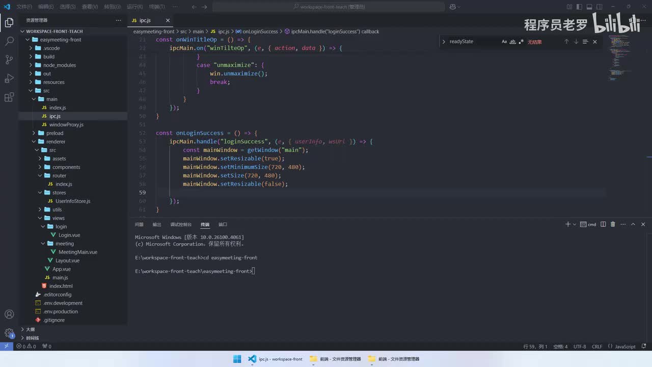
Task: Kill the terminal with trash icon
Action: (613, 224)
